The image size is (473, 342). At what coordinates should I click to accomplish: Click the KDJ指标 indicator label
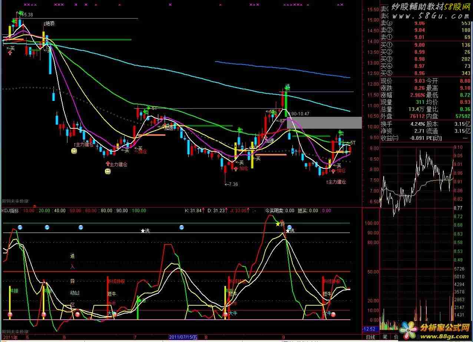click(x=10, y=211)
